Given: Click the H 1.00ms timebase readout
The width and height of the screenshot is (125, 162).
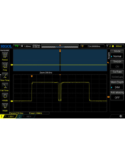Looking at the screenshot, I should tap(26, 46).
